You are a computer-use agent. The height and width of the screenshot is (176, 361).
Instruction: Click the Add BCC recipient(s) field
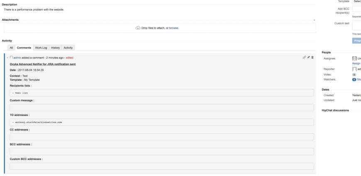click(356, 9)
